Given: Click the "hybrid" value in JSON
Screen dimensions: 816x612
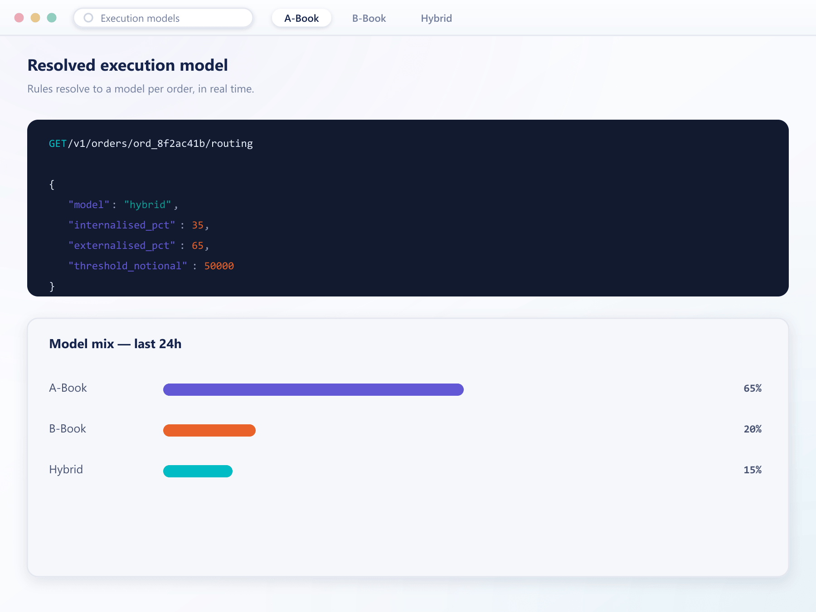Looking at the screenshot, I should 148,205.
